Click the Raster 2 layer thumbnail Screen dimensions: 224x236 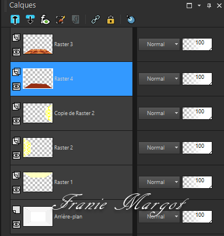(x=38, y=148)
